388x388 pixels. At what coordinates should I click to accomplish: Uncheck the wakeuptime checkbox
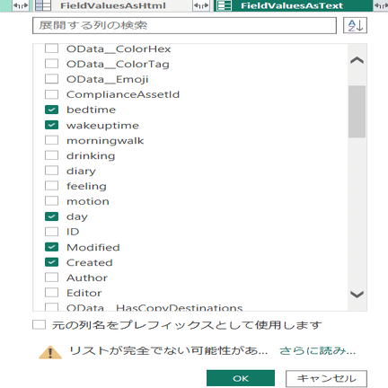[x=51, y=125]
